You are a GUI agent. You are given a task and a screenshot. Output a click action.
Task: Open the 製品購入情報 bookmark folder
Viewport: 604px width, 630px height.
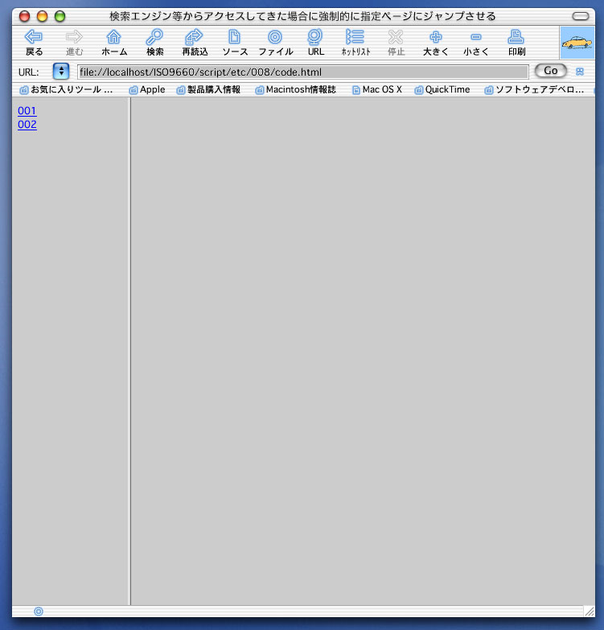(x=208, y=89)
